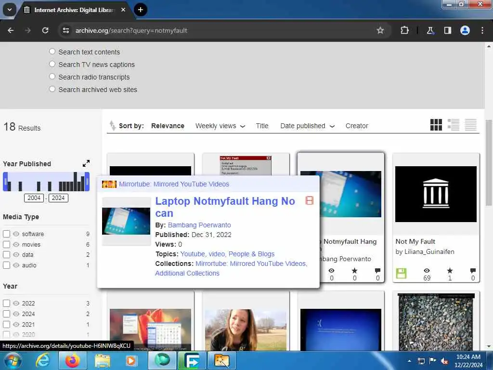Click left handle of year range slider

click(5, 182)
